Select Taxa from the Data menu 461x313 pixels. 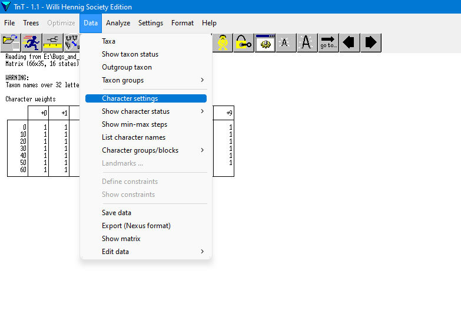click(146, 41)
